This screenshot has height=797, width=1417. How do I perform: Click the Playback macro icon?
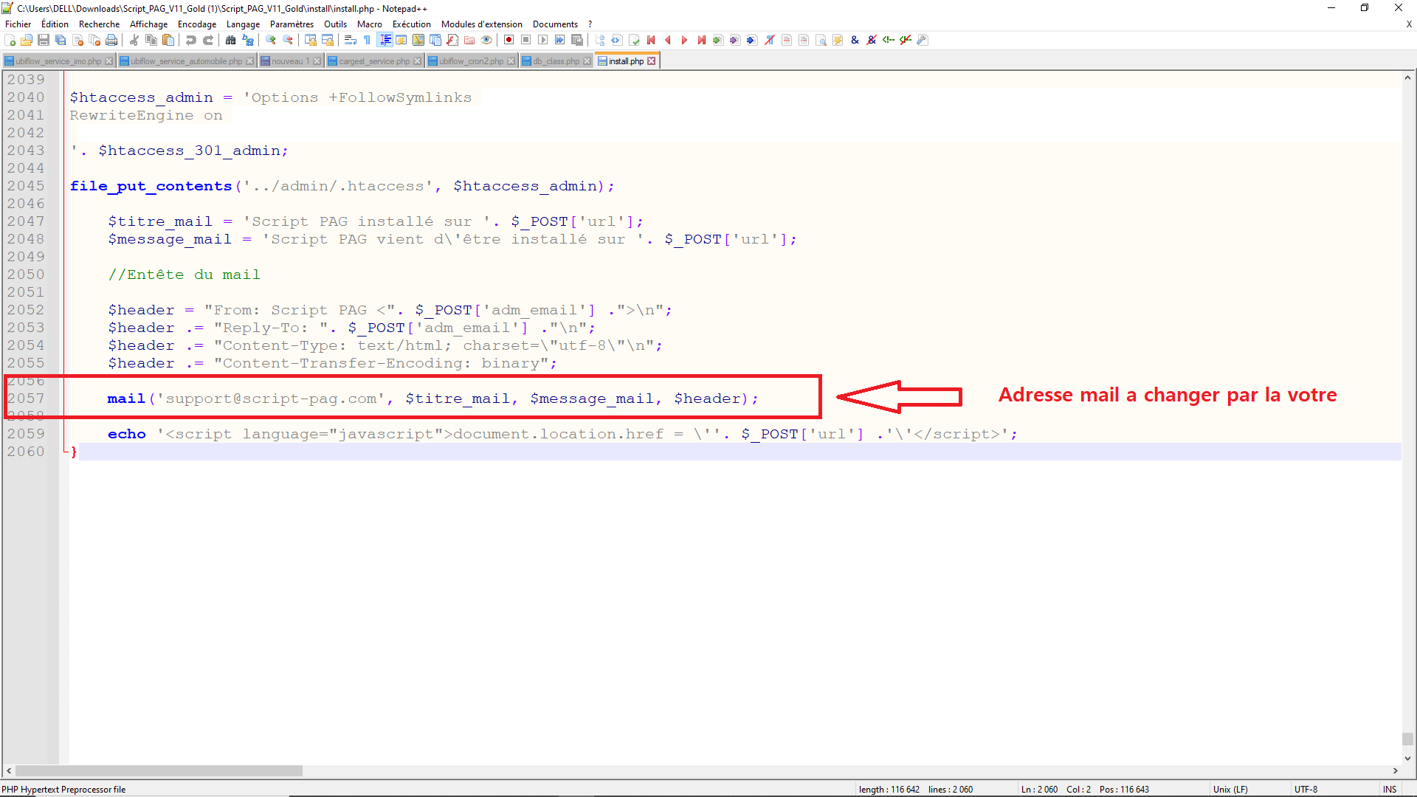click(x=542, y=40)
